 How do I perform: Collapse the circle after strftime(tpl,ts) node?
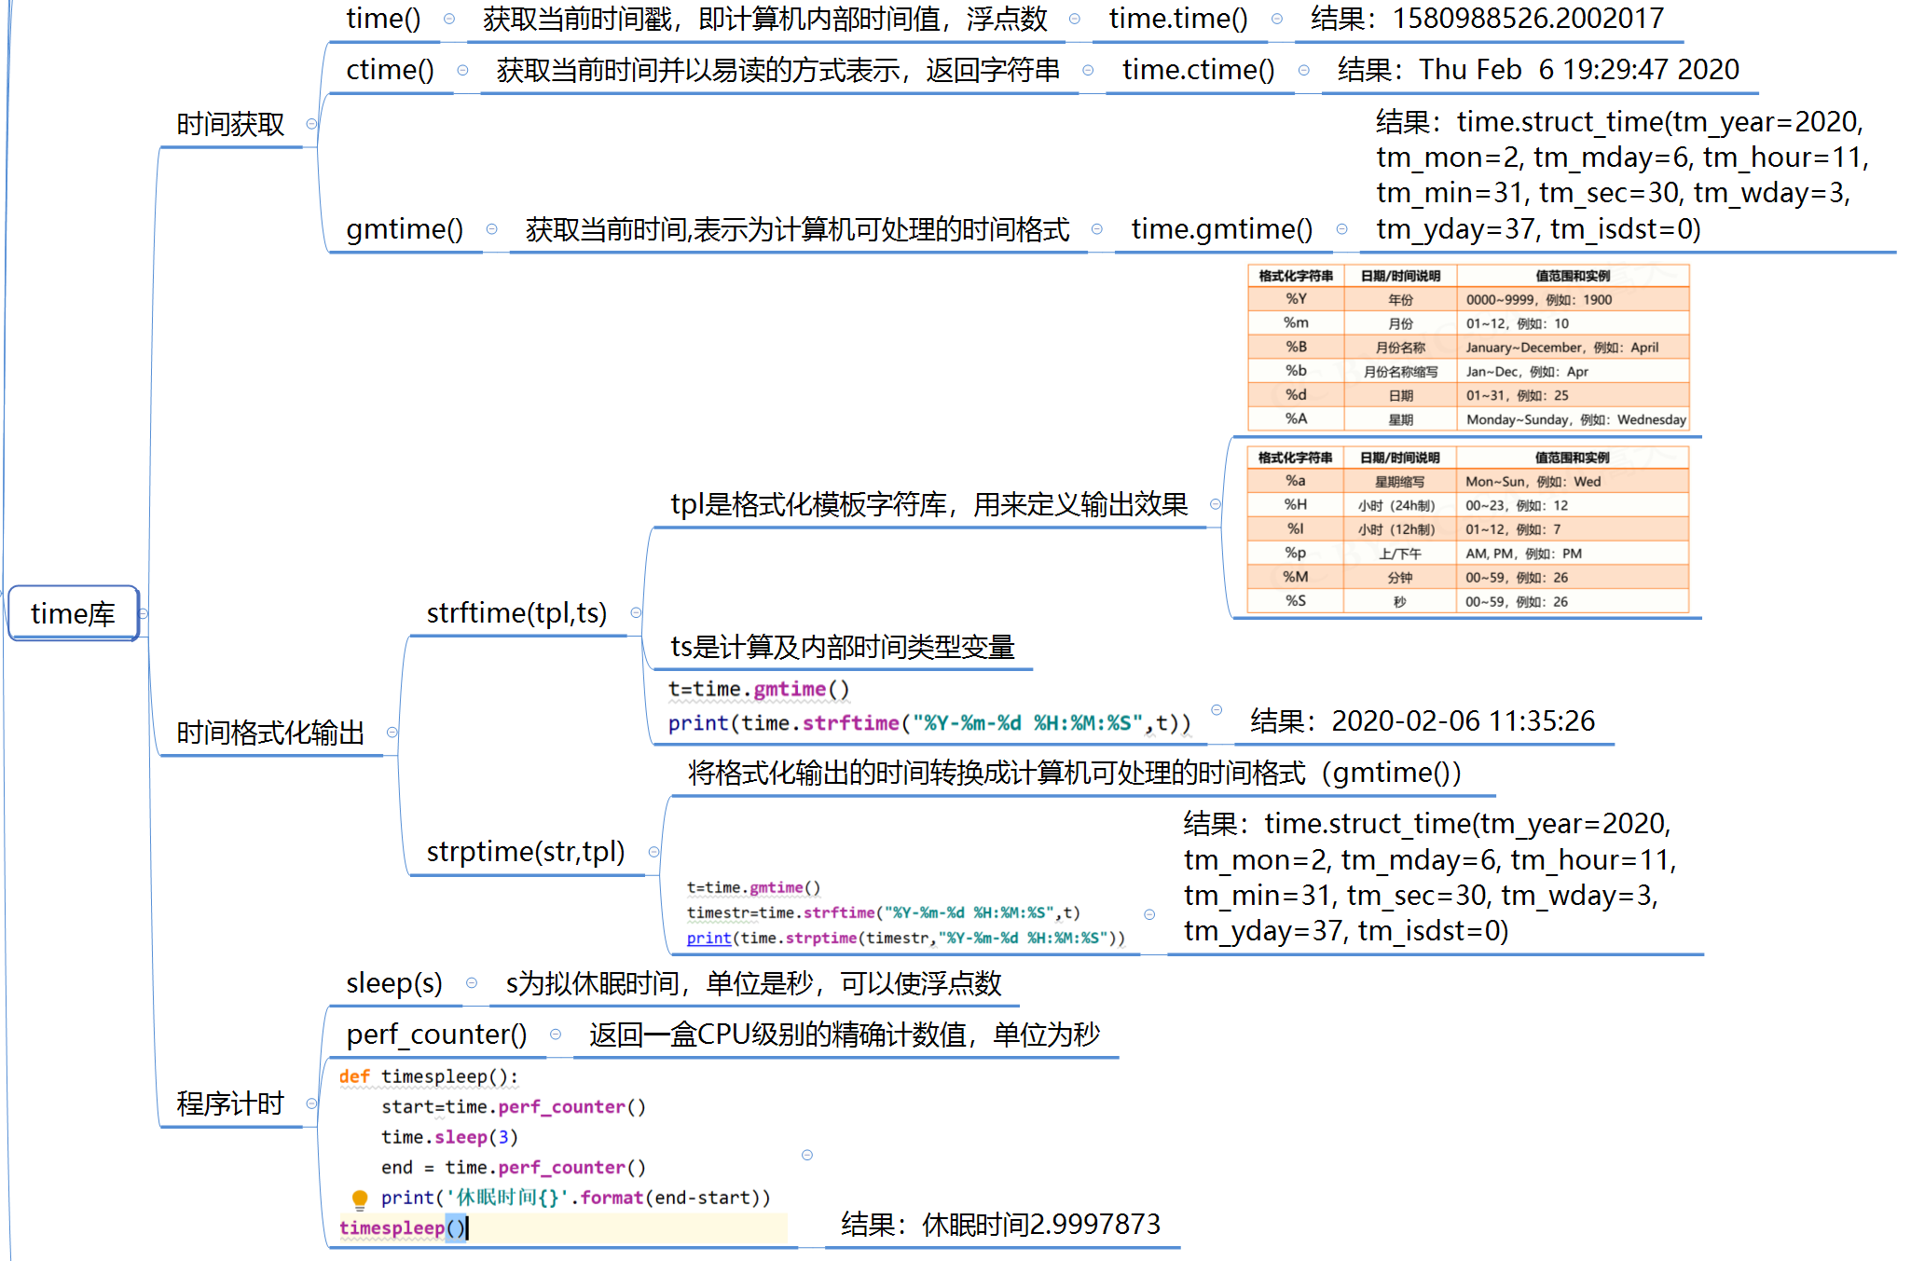coord(637,612)
